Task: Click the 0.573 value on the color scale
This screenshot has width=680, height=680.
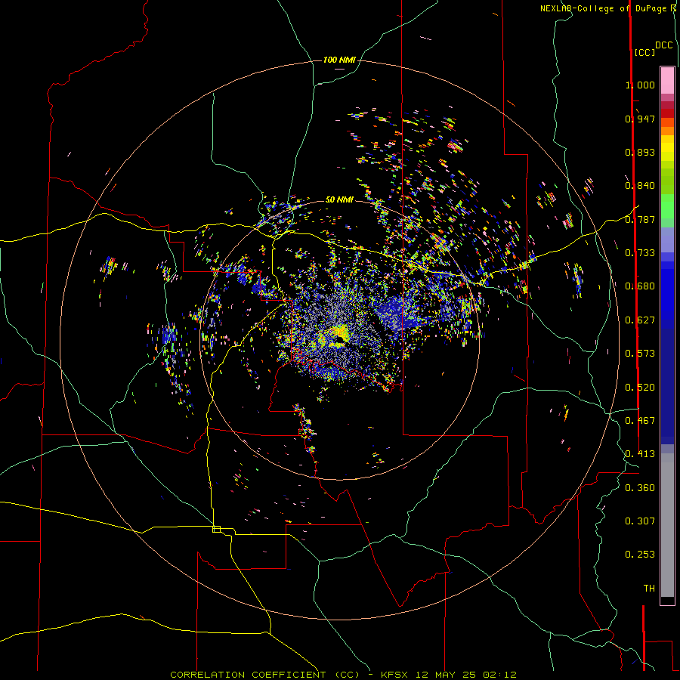Action: [x=640, y=354]
